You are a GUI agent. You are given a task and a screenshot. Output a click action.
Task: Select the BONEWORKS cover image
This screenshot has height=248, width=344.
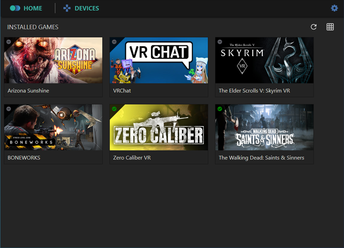[x=53, y=128]
